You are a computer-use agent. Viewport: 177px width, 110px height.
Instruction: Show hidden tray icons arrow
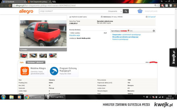[150, 97]
